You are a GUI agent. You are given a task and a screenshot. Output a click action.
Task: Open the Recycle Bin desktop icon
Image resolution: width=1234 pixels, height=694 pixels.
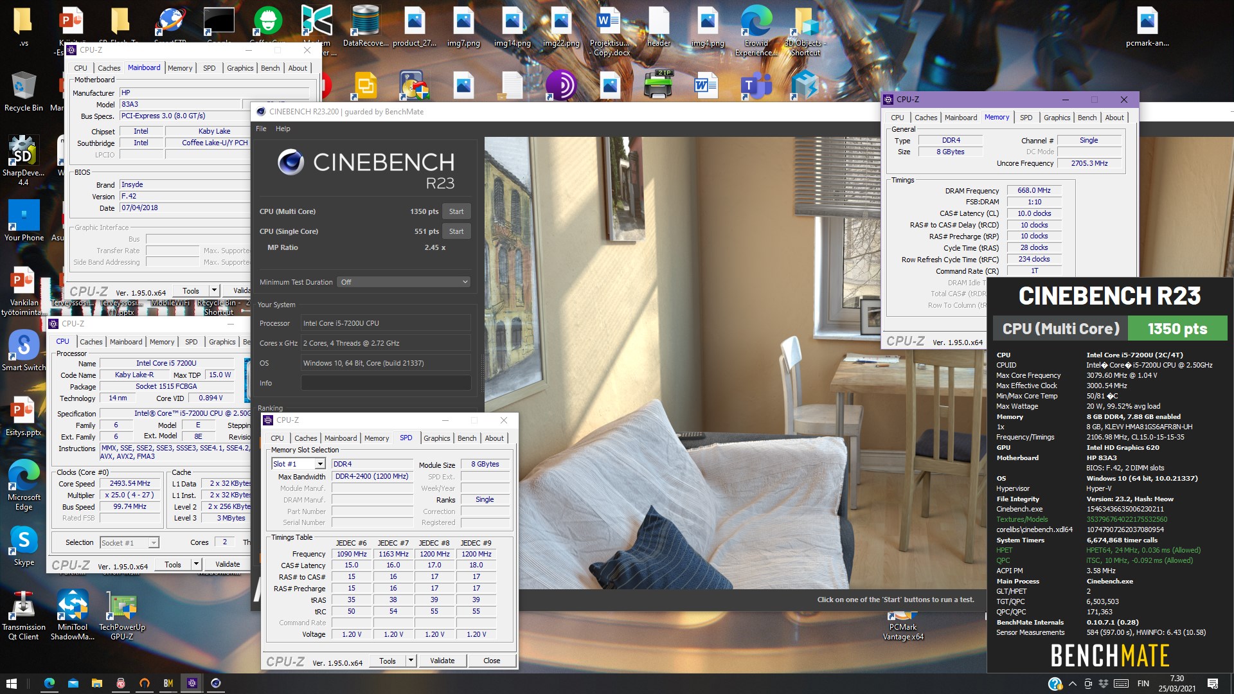(23, 91)
